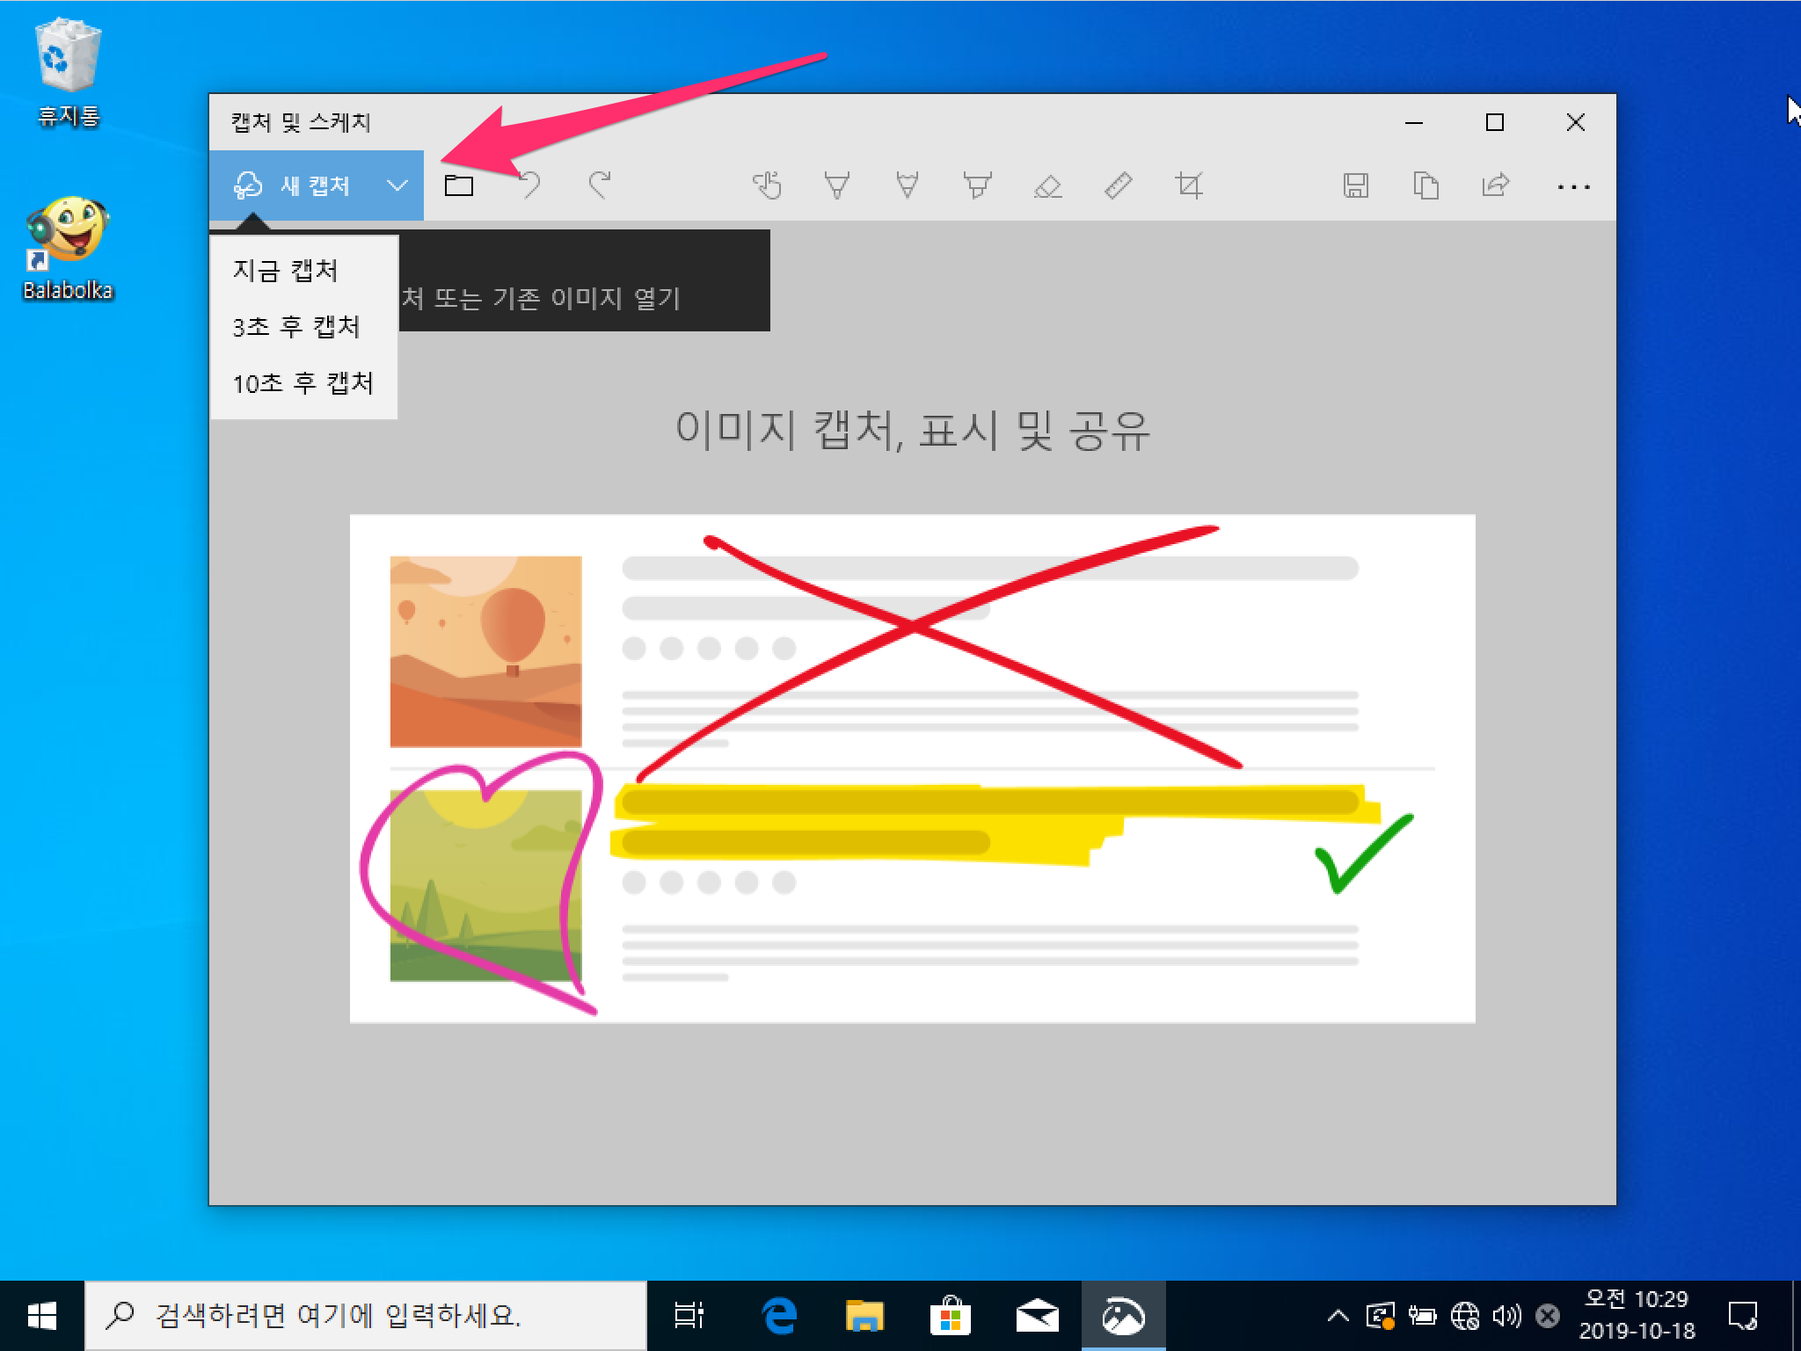The width and height of the screenshot is (1801, 1351).
Task: Click the Save floppy disk icon
Action: (1355, 185)
